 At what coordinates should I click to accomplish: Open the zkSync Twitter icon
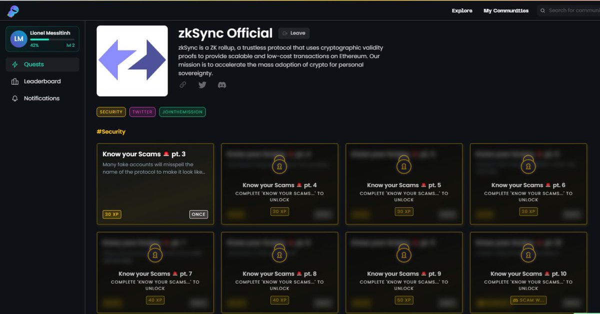click(202, 85)
